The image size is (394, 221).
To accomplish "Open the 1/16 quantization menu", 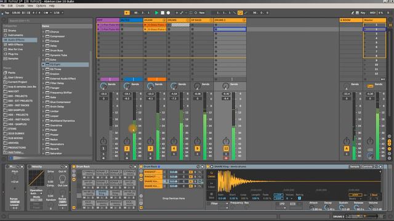I will (x=58, y=12).
